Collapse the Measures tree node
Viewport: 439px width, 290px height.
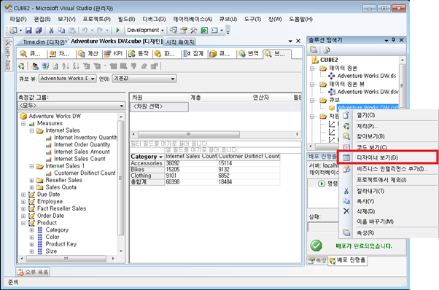point(23,123)
